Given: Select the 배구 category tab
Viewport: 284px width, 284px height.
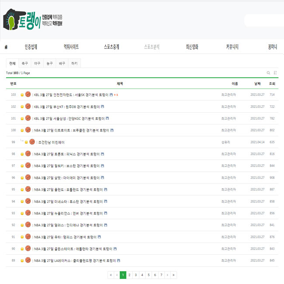Looking at the screenshot, I should [62, 63].
